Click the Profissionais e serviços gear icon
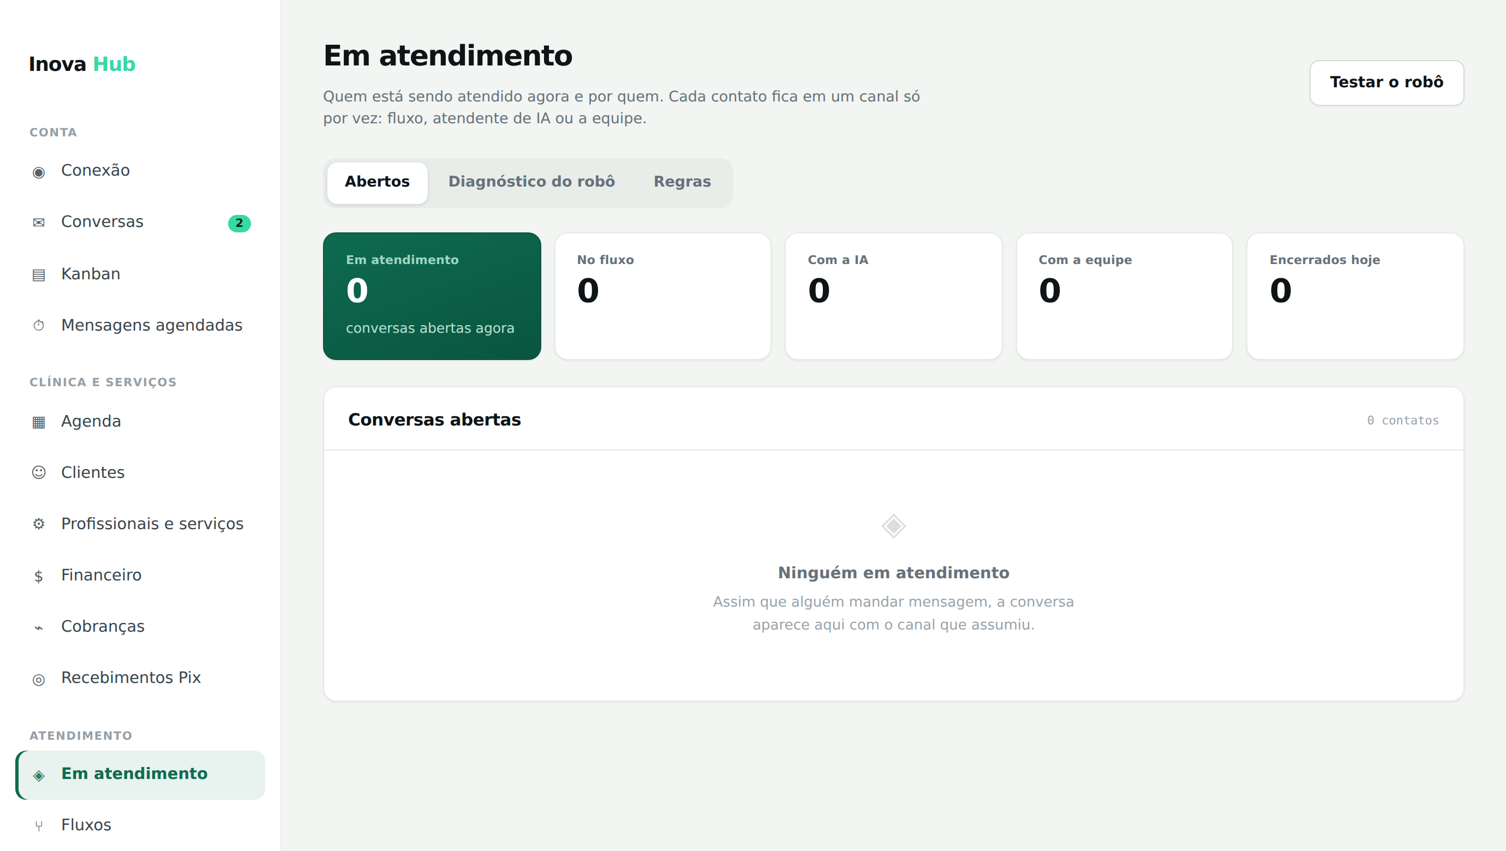The height and width of the screenshot is (851, 1506). pos(39,524)
